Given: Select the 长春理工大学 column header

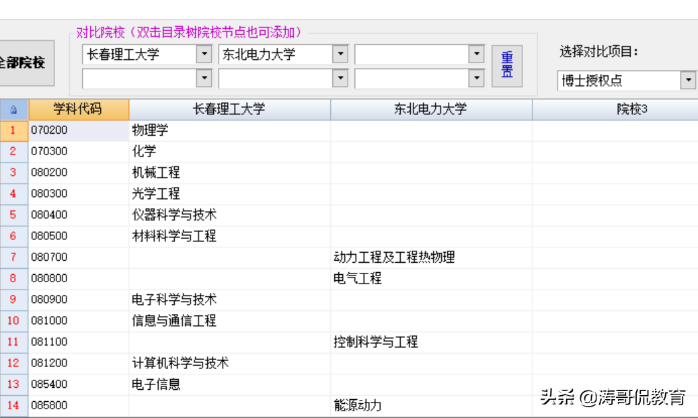Looking at the screenshot, I should point(229,109).
